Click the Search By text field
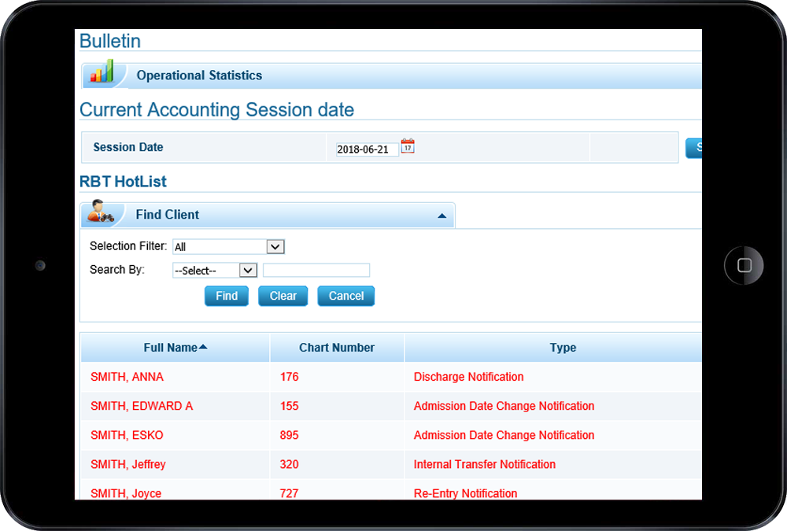Image resolution: width=787 pixels, height=531 pixels. click(x=316, y=270)
